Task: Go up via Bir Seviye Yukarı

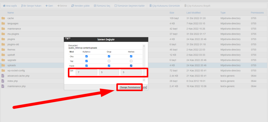Action: coord(22,5)
